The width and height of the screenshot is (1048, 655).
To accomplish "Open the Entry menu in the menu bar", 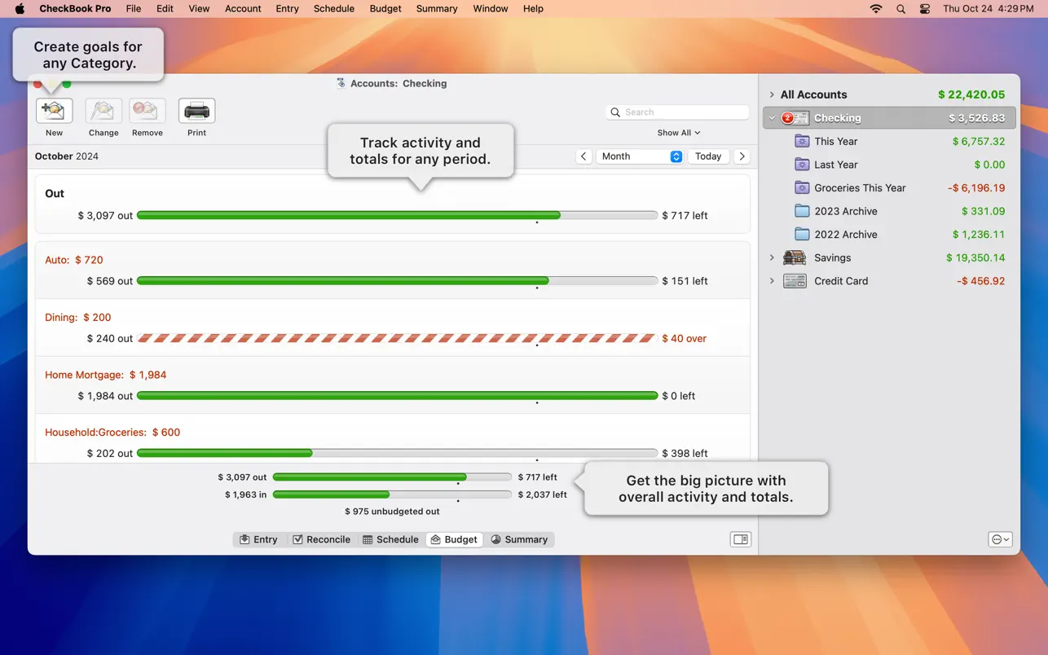I will click(288, 9).
